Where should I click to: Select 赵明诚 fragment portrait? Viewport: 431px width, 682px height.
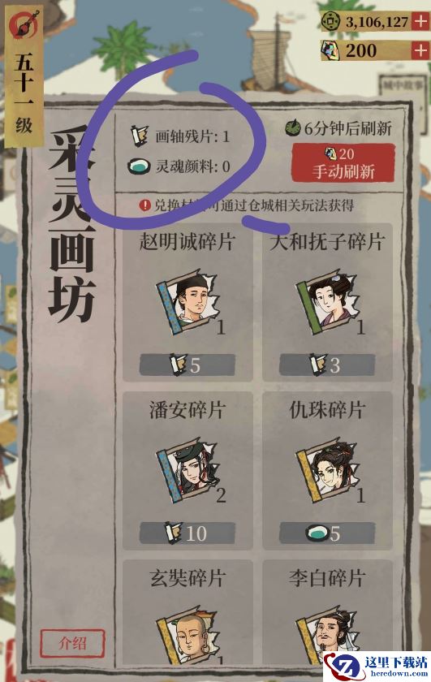point(187,301)
